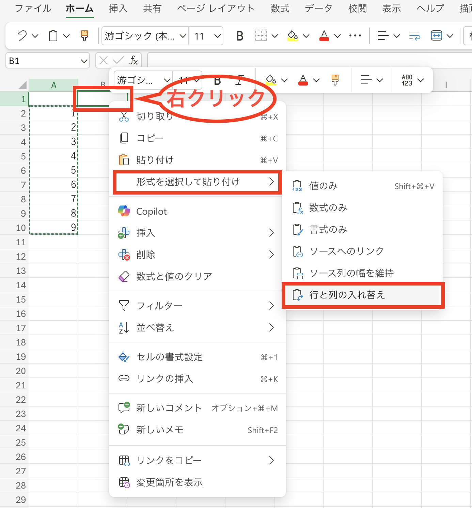Click the insert function fx icon

coord(133,61)
